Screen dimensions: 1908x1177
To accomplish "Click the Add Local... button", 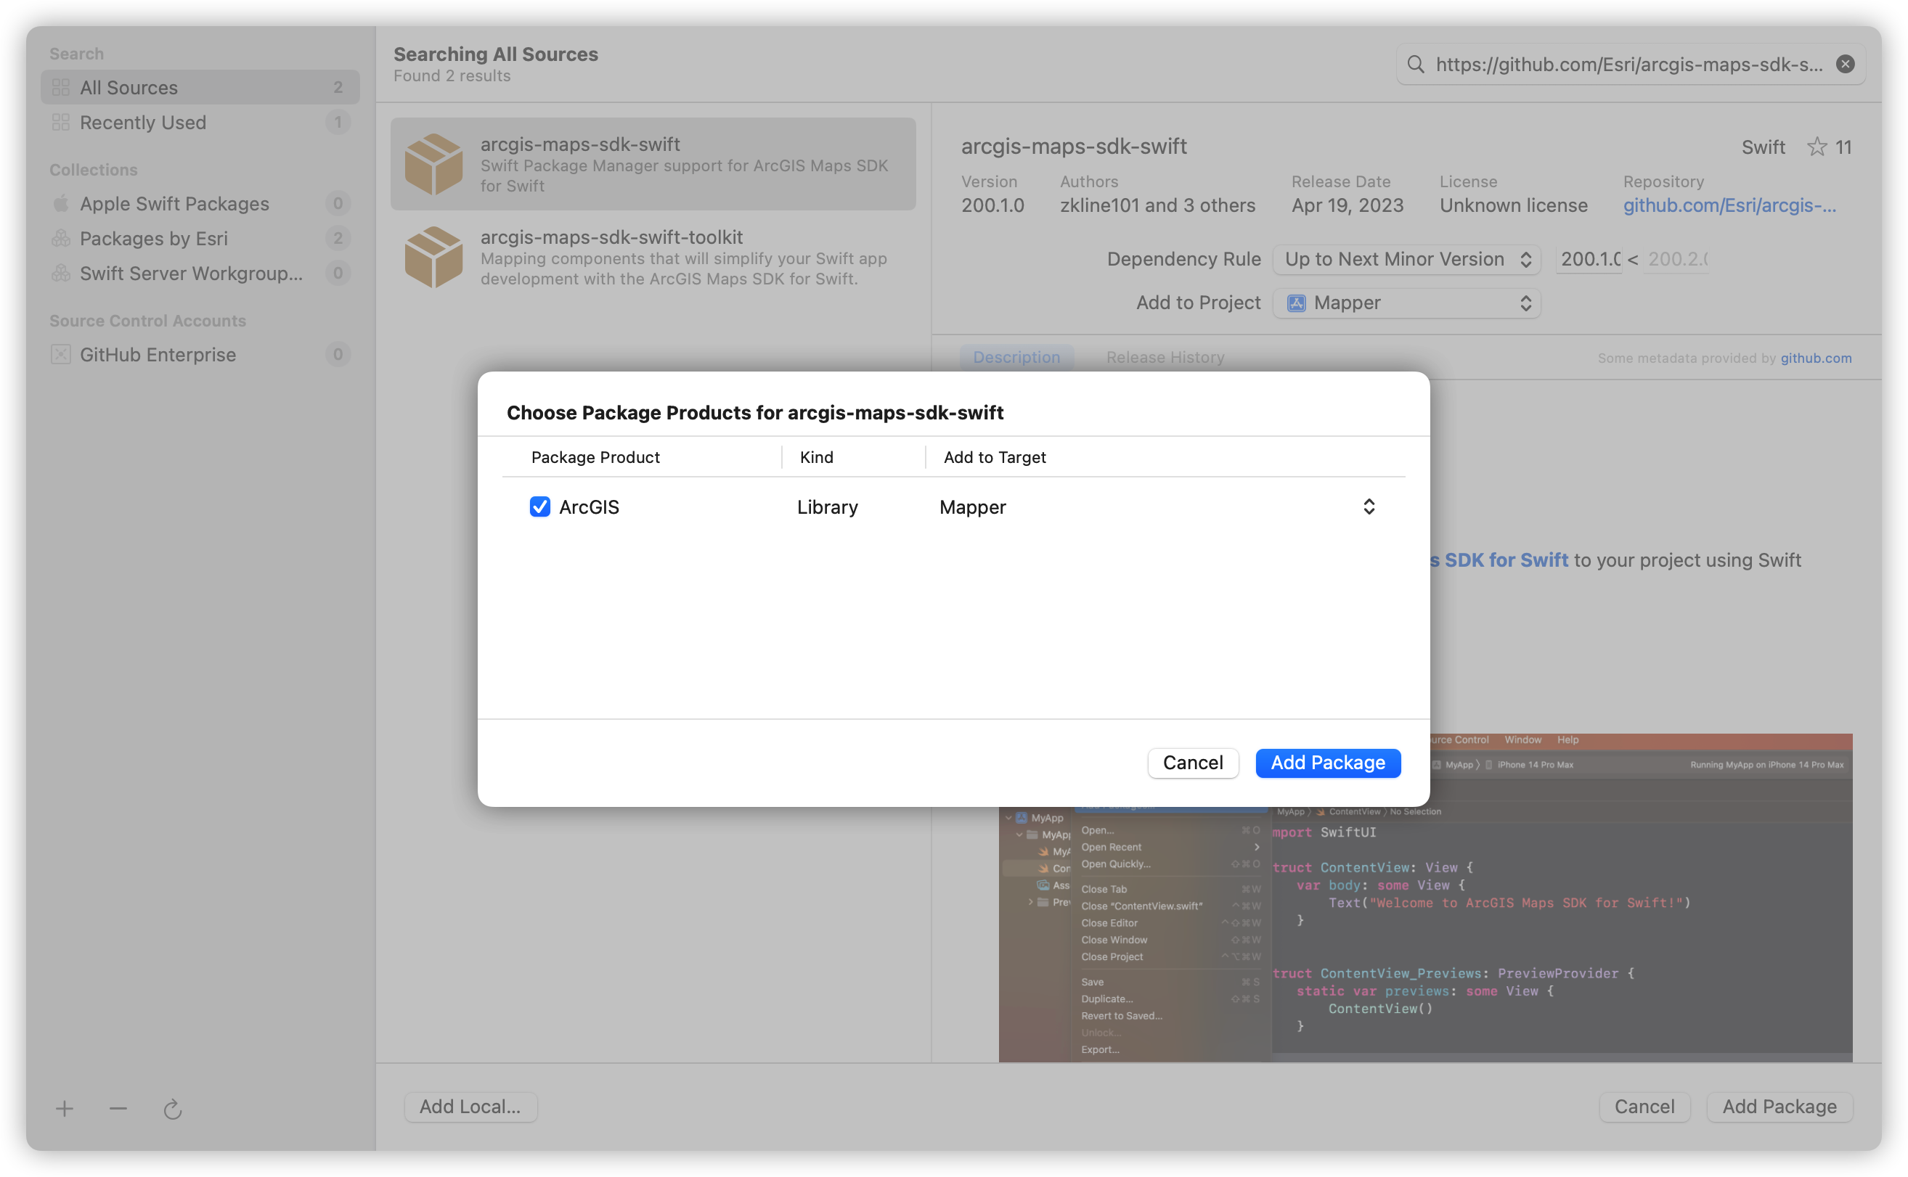I will 470,1106.
